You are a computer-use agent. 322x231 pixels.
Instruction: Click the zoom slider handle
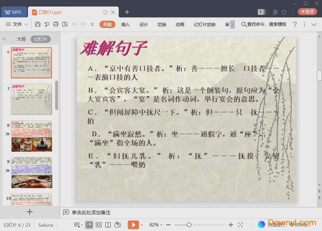(189, 225)
